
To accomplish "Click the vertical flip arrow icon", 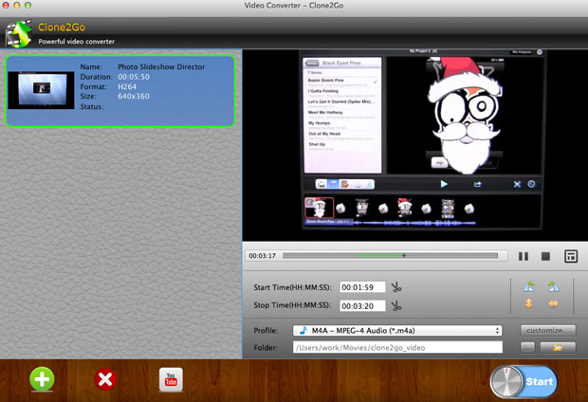I will click(x=530, y=304).
